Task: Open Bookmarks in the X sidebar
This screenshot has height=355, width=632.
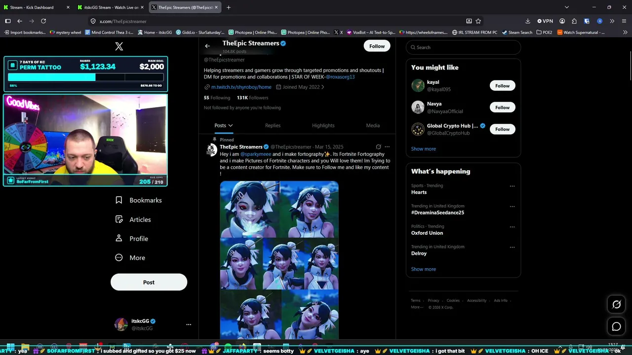Action: [139, 200]
